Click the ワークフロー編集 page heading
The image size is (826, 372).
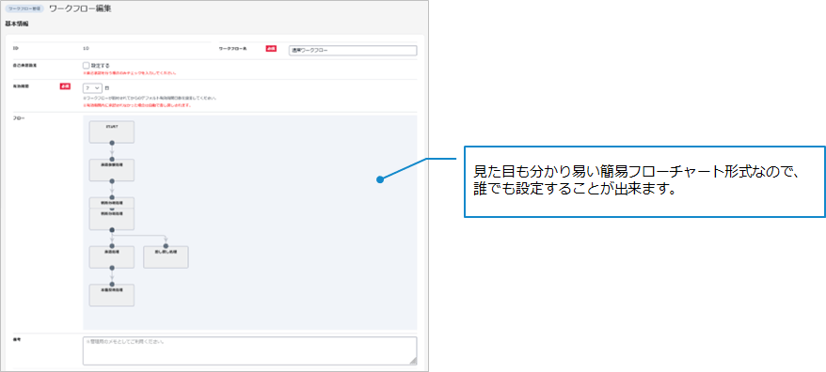click(x=80, y=9)
